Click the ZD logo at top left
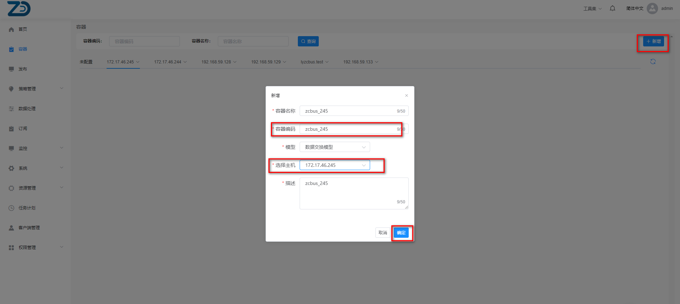 tap(19, 9)
